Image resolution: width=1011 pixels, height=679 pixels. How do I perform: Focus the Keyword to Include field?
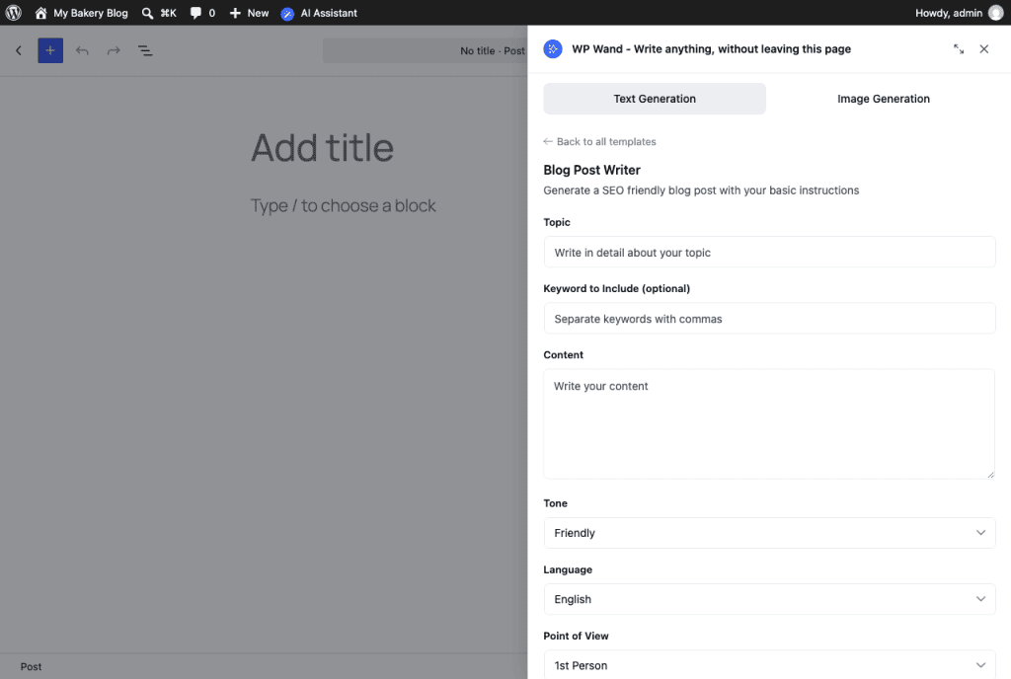pos(769,318)
